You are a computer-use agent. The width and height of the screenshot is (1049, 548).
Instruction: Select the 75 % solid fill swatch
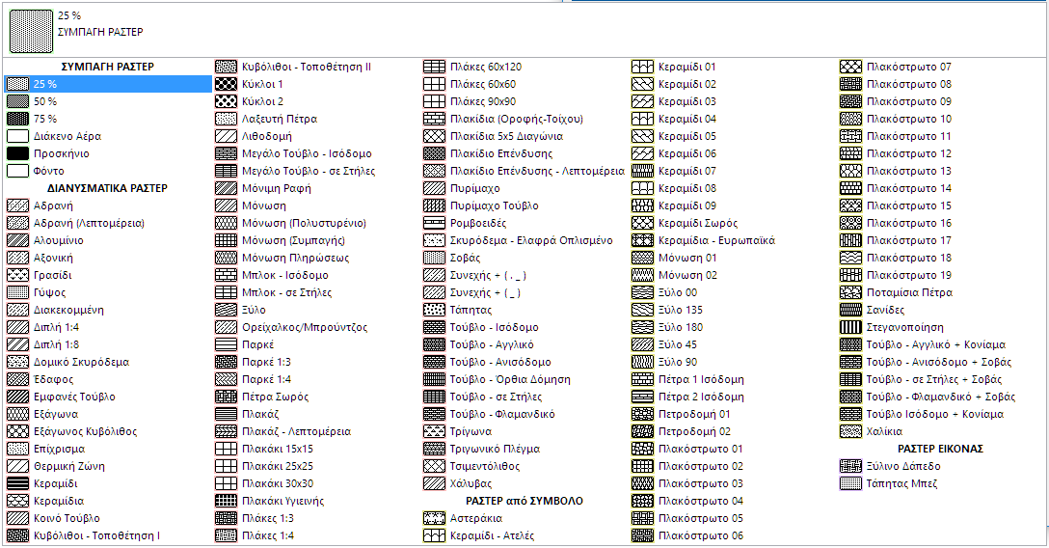[x=17, y=119]
